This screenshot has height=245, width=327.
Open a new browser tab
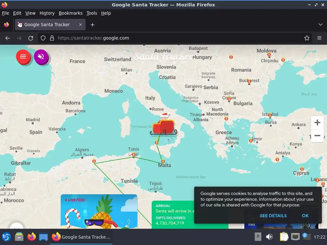pyautogui.click(x=92, y=25)
